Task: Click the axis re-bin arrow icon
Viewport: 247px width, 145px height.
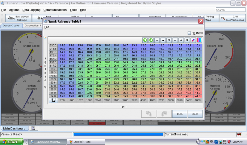Action: [53, 100]
